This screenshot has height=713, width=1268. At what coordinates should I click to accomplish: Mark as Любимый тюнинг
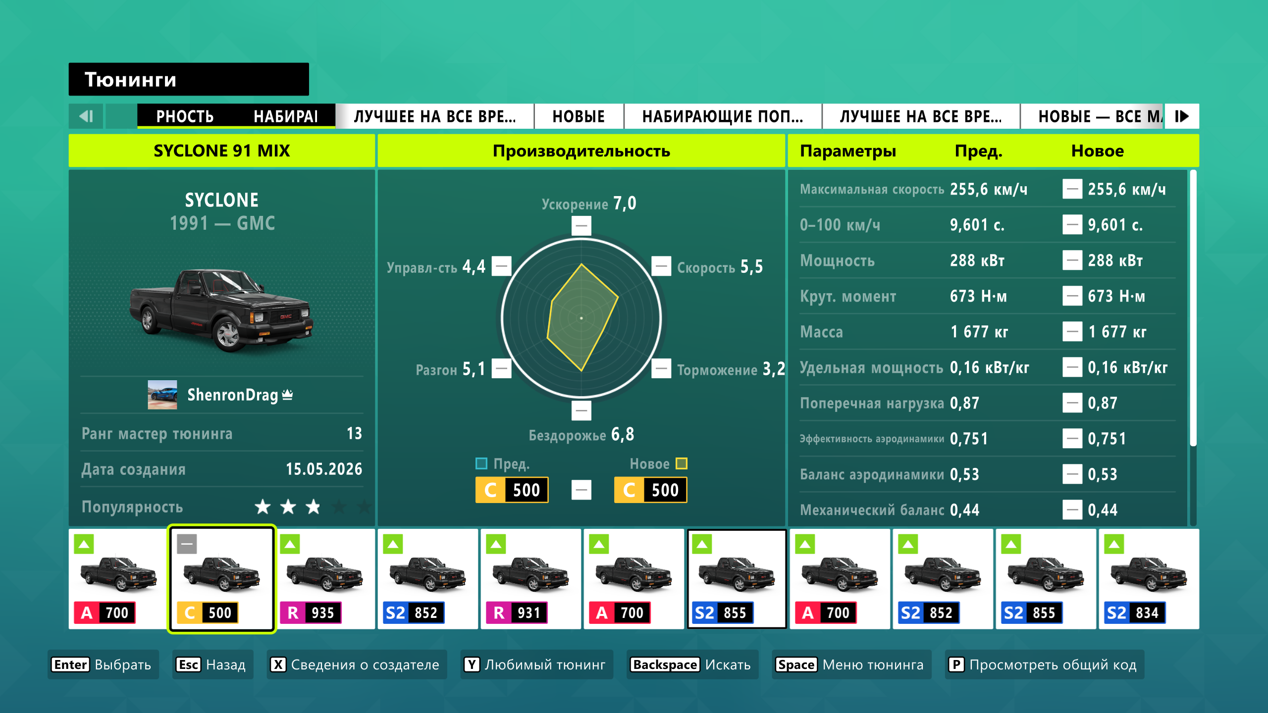(536, 664)
